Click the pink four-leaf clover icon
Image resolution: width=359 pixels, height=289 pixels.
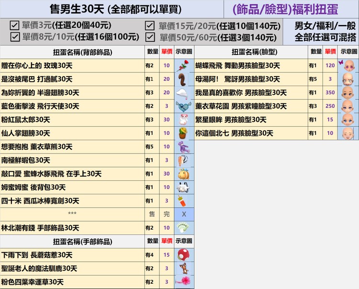pos(184,281)
